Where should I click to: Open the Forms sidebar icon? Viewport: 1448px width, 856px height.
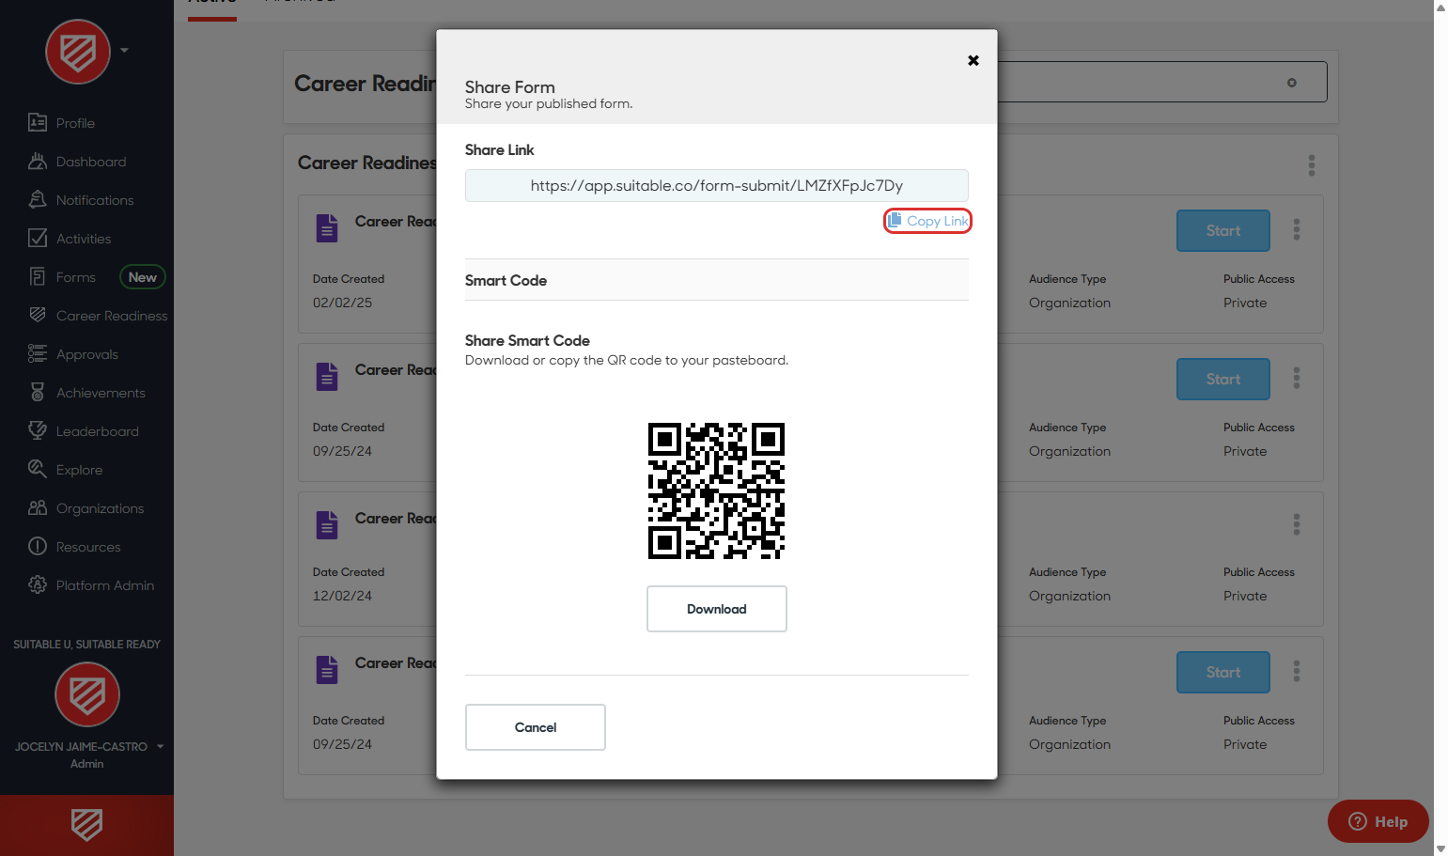click(x=38, y=277)
